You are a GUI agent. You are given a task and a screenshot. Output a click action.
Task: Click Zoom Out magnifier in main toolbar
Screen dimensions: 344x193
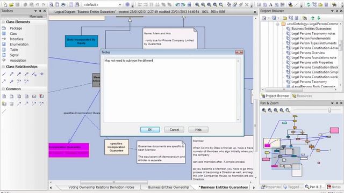pos(203,5)
